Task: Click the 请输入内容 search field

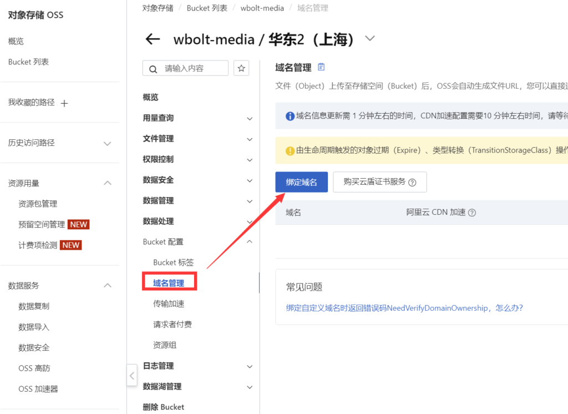Action: point(194,68)
